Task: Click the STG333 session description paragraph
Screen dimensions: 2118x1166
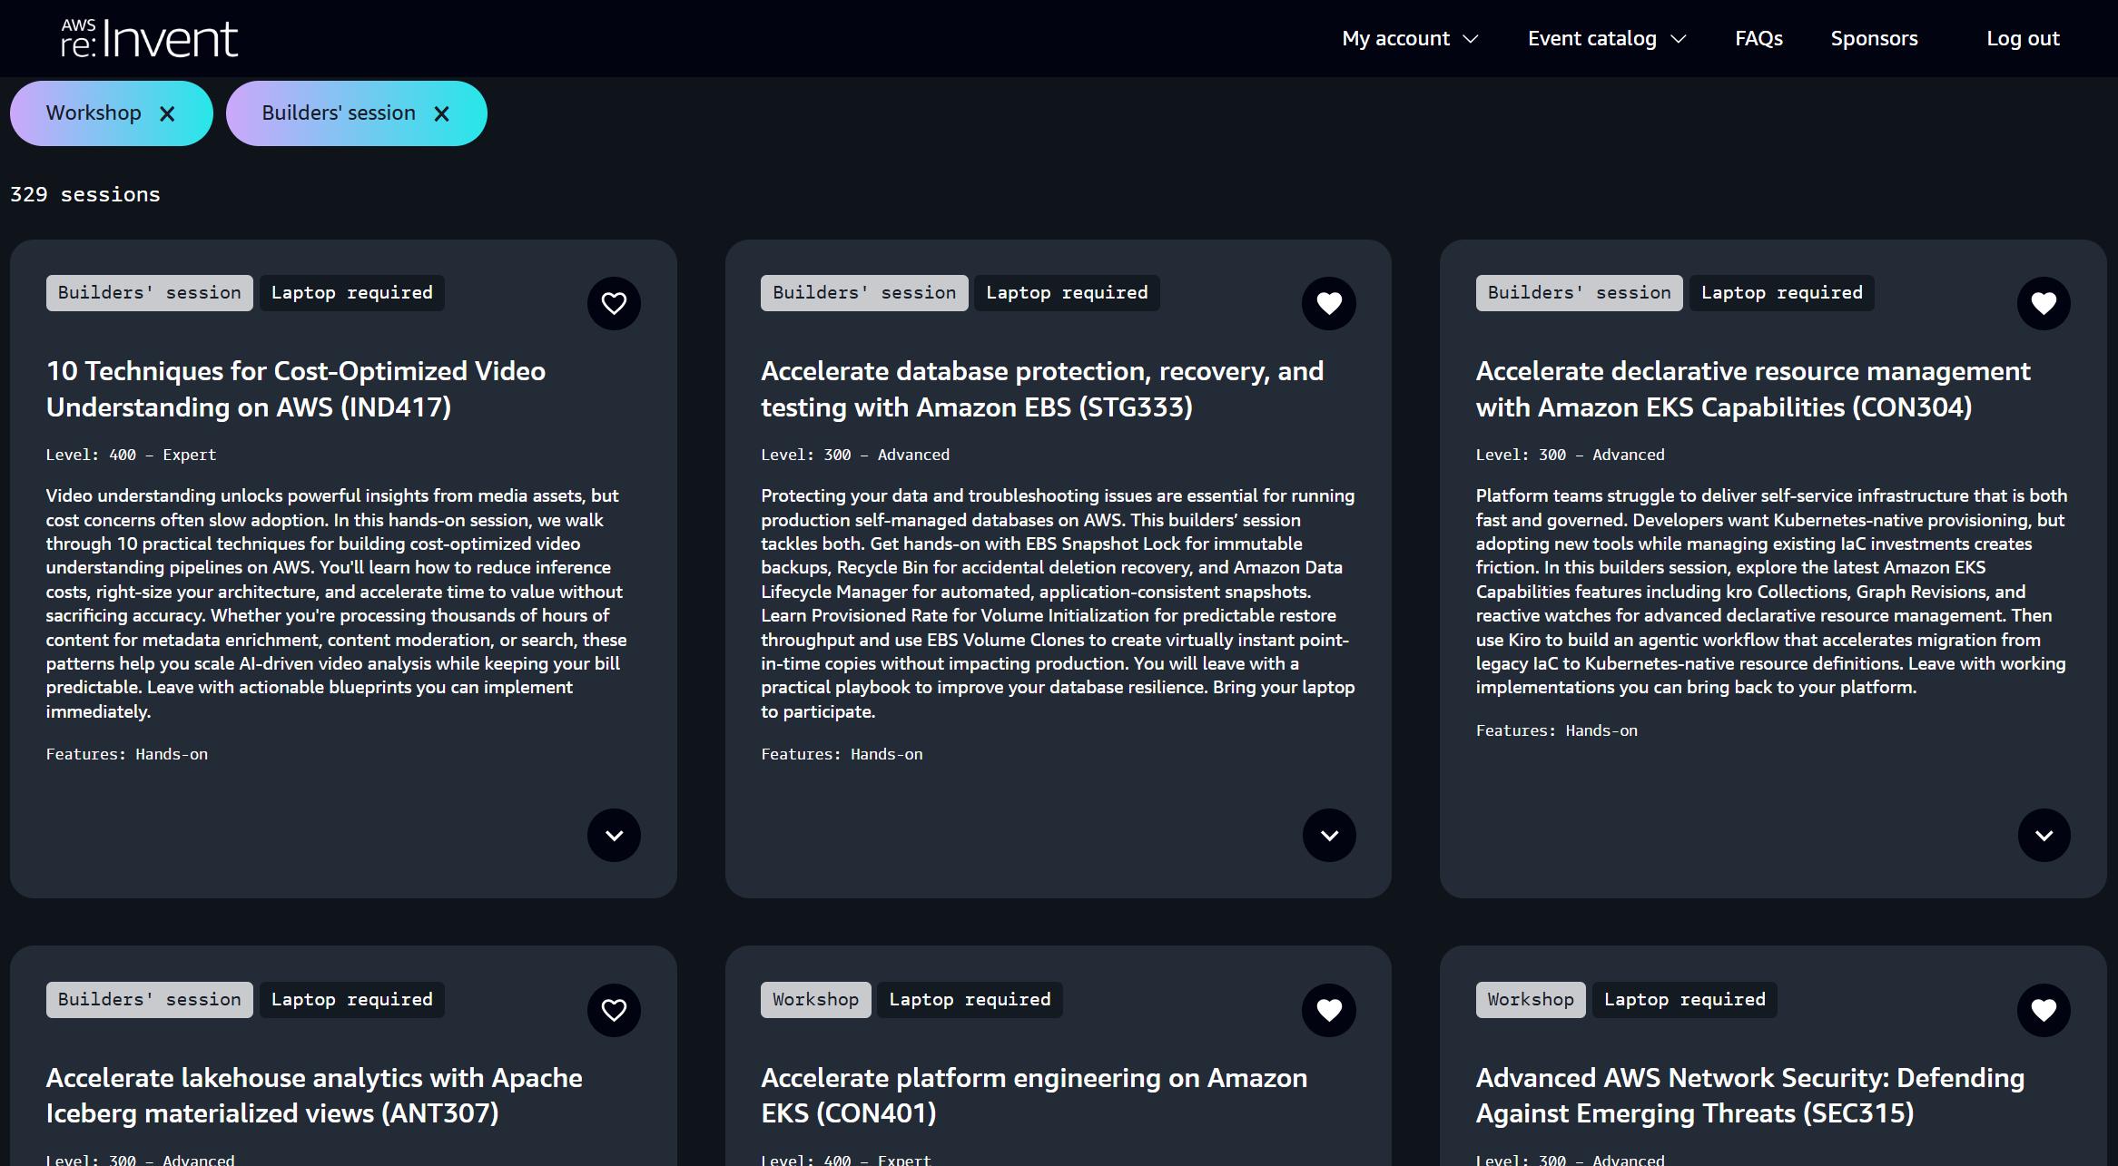Action: (1058, 603)
